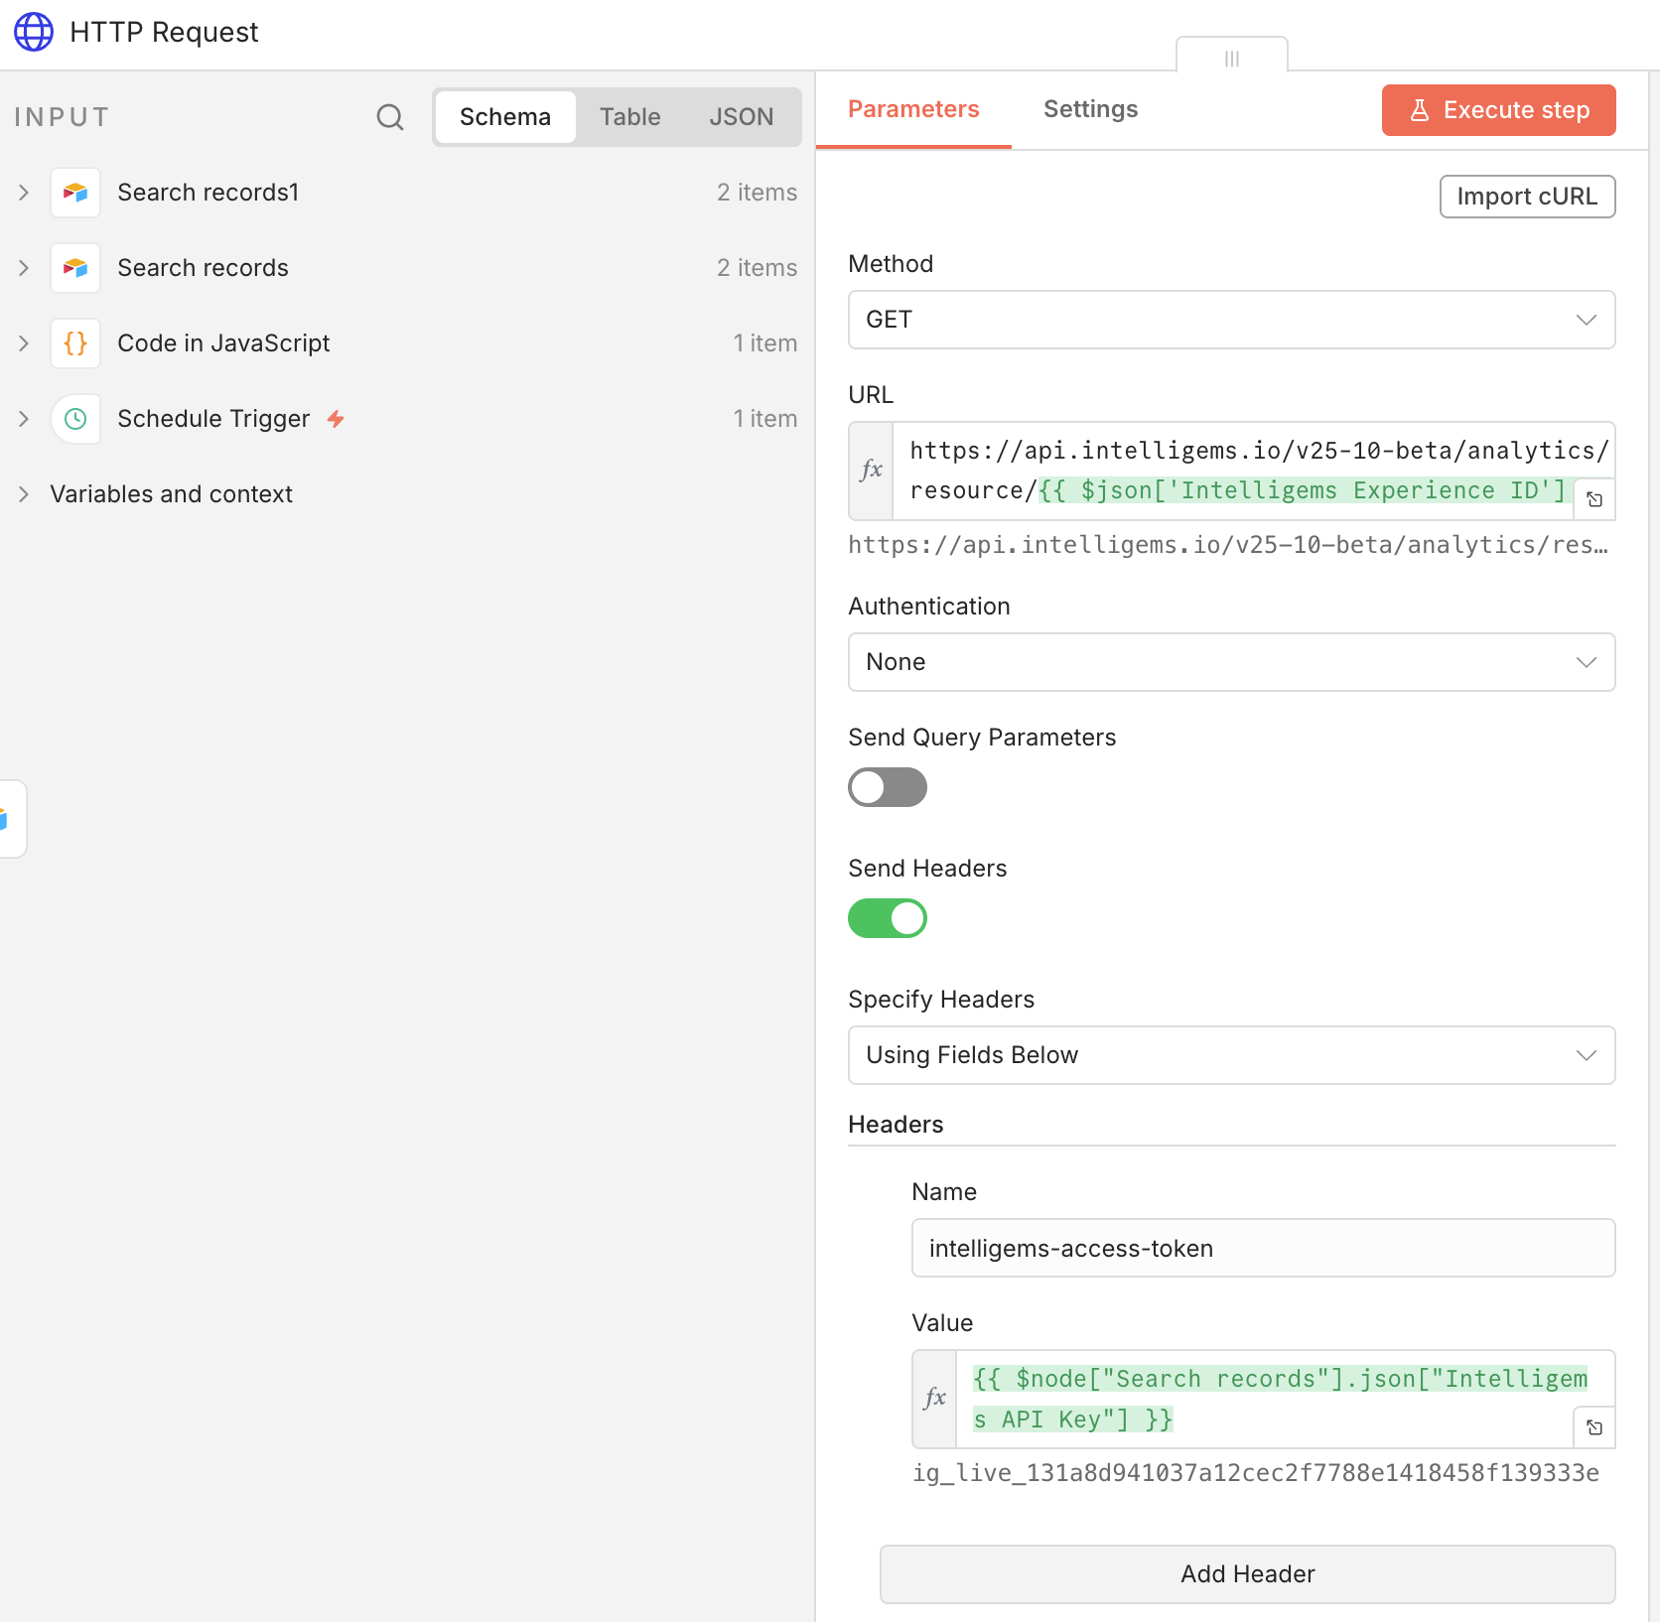1660x1622 pixels.
Task: Click the Airtable icon beside Search records
Action: 75,268
